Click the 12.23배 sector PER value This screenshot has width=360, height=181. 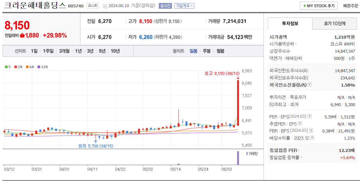(x=347, y=150)
